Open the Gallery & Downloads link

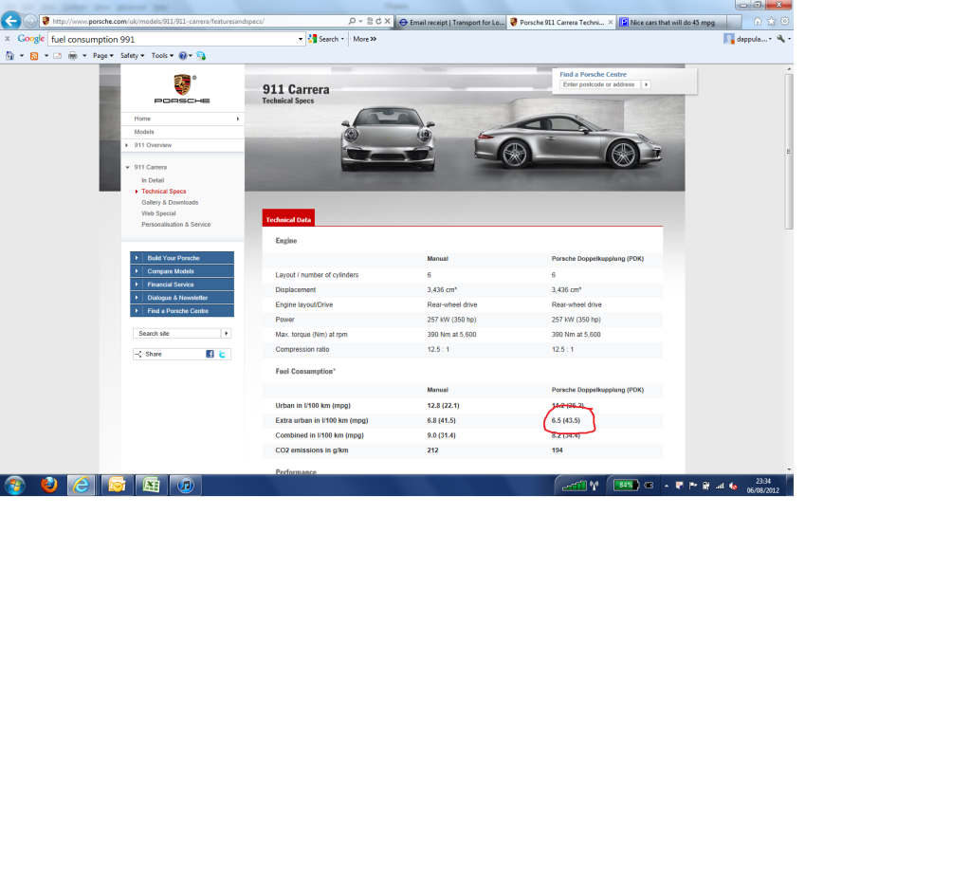pyautogui.click(x=170, y=202)
